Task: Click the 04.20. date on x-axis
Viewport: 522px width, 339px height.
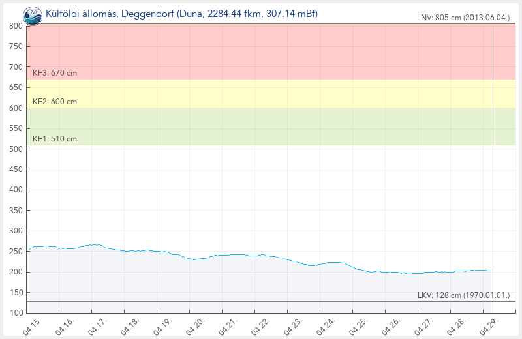Action: point(196,326)
